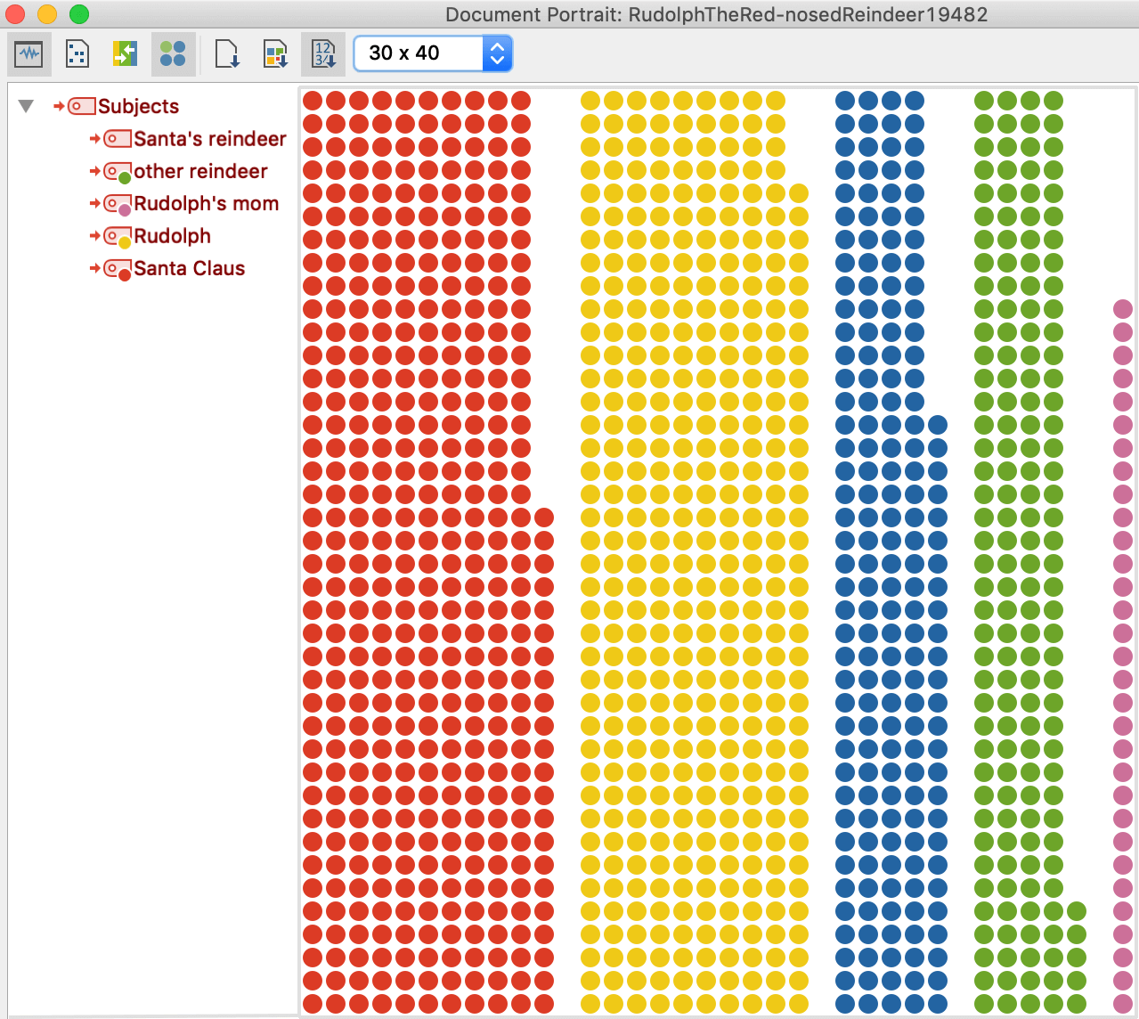Click the red-dot icon beside Santa Claus
This screenshot has width=1139, height=1019.
(x=118, y=269)
